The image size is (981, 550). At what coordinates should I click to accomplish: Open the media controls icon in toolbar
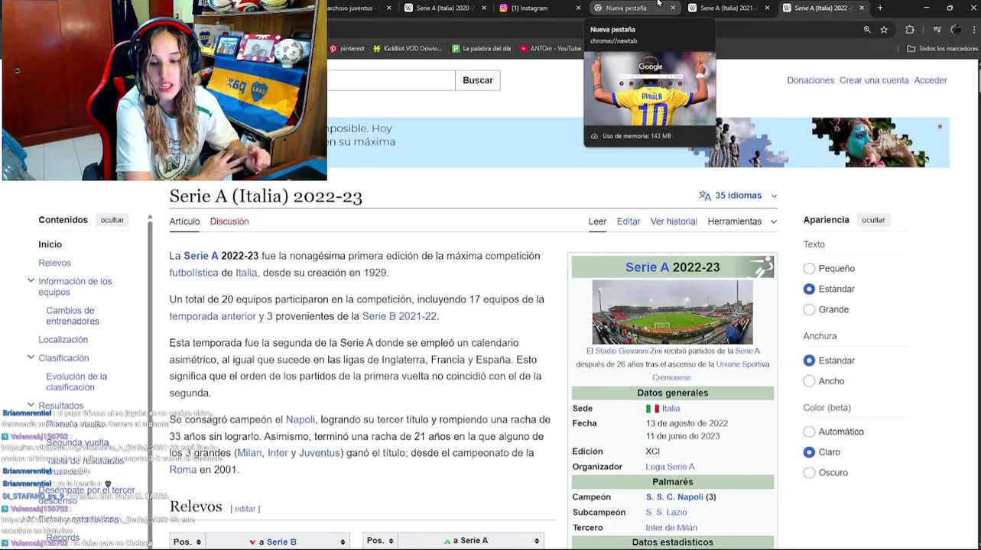[937, 30]
